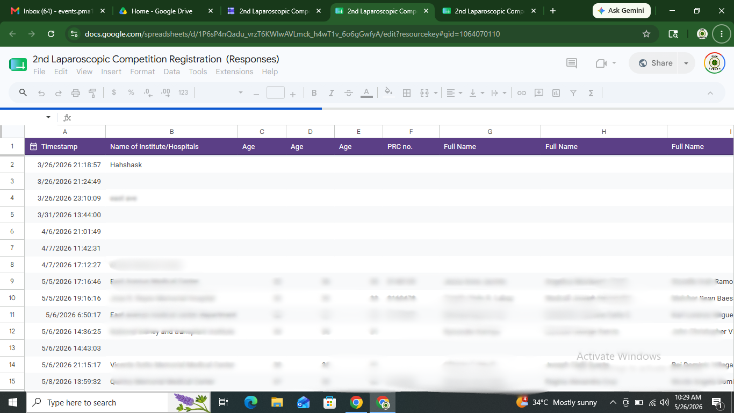734x413 pixels.
Task: Open the Format menu
Action: coord(142,72)
